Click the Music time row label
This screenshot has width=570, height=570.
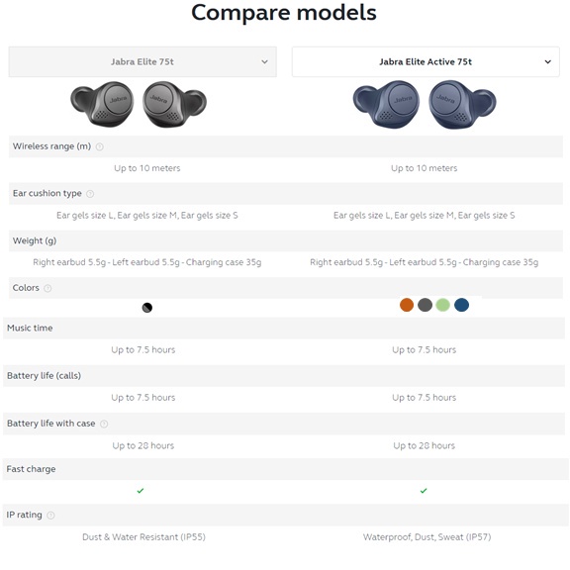tap(30, 328)
